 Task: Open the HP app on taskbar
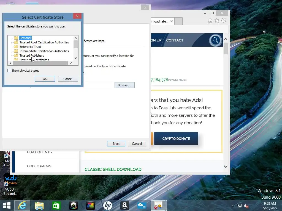pyautogui.click(x=108, y=206)
